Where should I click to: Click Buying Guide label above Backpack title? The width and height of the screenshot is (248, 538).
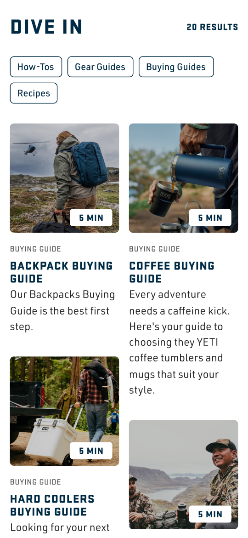pos(36,249)
